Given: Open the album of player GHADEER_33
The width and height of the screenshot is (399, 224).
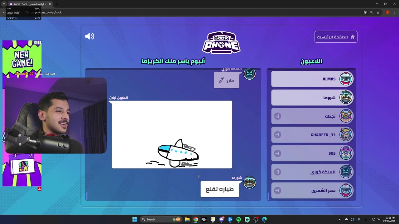Looking at the screenshot, I should pos(312,135).
